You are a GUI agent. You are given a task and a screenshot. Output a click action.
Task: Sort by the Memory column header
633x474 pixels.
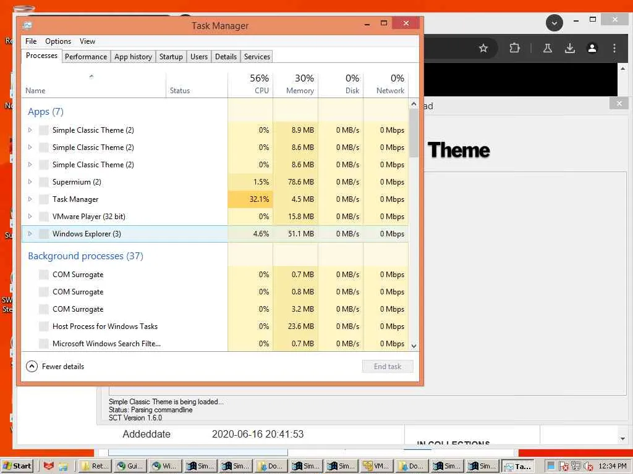296,85
